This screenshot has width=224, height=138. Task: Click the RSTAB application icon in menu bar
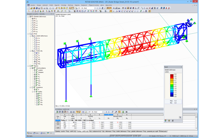coord(28,5)
